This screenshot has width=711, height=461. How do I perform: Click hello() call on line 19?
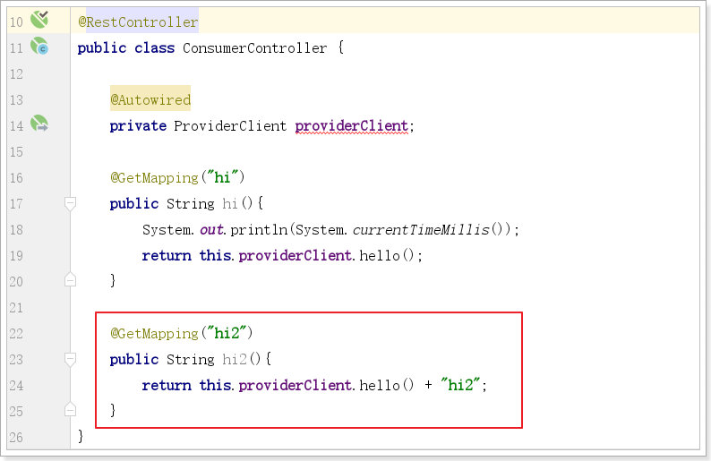(x=387, y=256)
